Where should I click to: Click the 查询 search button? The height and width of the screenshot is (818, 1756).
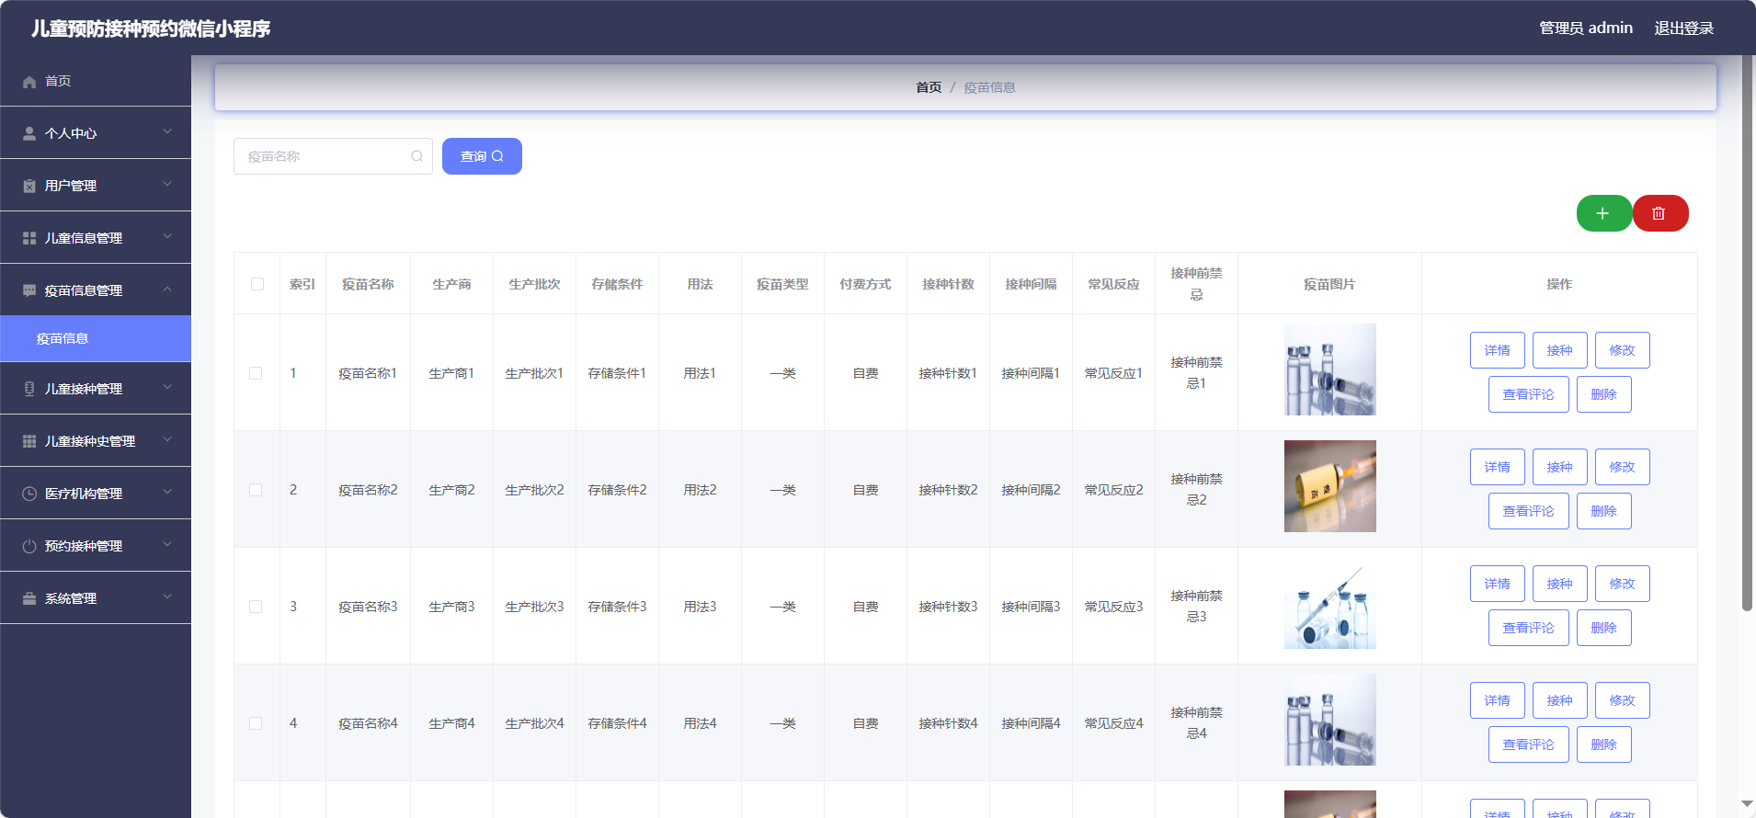tap(482, 156)
